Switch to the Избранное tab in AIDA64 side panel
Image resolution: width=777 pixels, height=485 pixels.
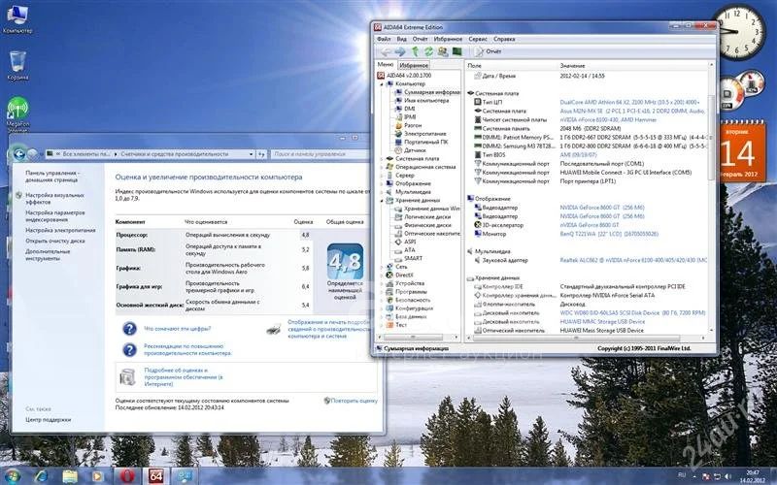click(x=414, y=65)
